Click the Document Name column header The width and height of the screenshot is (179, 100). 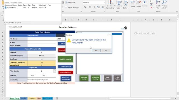[x=11, y=5]
